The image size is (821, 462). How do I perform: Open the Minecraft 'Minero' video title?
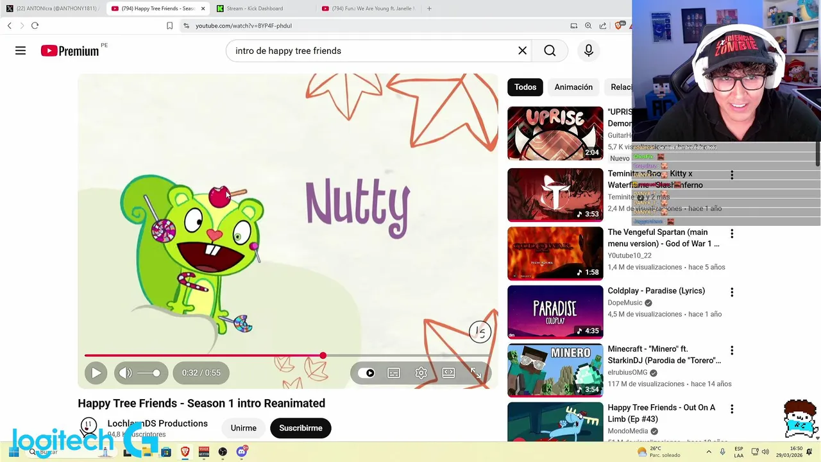(664, 355)
